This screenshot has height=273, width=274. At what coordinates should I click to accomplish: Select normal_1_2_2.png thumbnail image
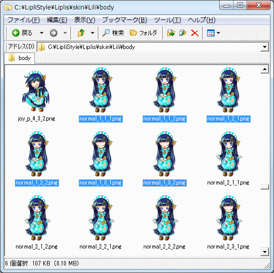[x=37, y=154]
